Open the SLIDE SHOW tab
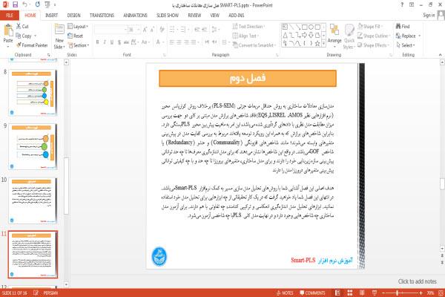This screenshot has height=297, width=445. [x=168, y=15]
